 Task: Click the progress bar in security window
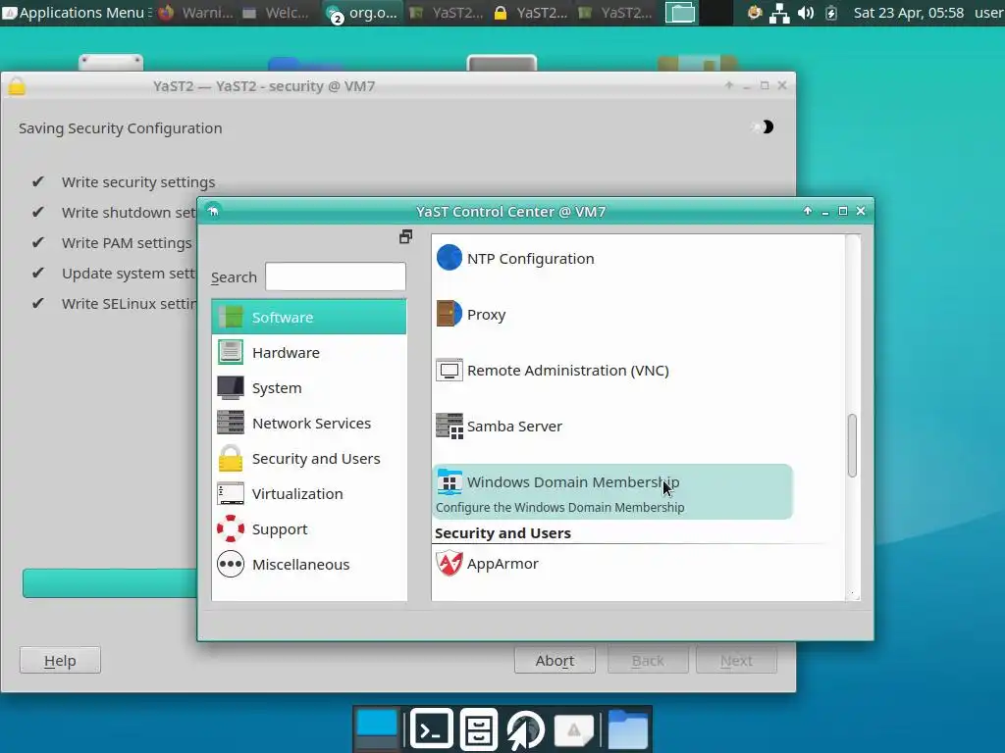110,583
